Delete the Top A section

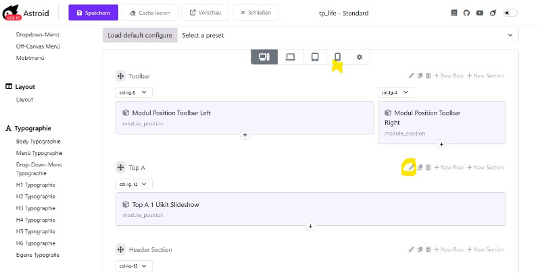[428, 168]
